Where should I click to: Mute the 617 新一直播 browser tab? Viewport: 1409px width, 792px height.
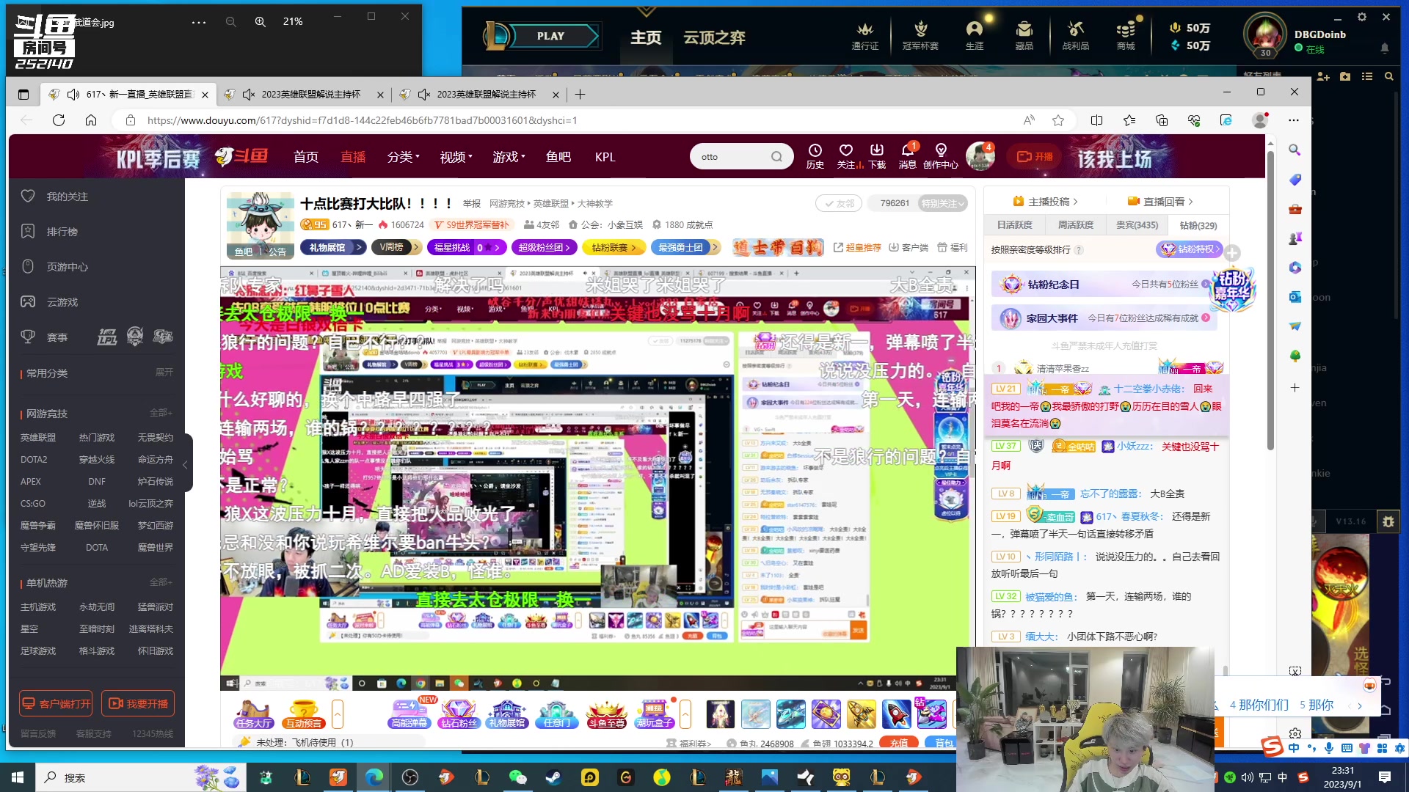pyautogui.click(x=73, y=95)
